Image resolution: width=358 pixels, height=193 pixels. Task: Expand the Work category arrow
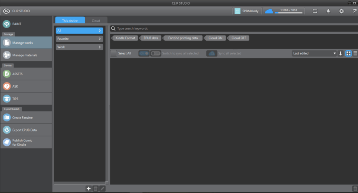click(x=100, y=47)
